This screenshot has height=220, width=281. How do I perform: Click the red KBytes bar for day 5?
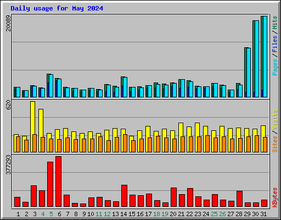coord(50,184)
